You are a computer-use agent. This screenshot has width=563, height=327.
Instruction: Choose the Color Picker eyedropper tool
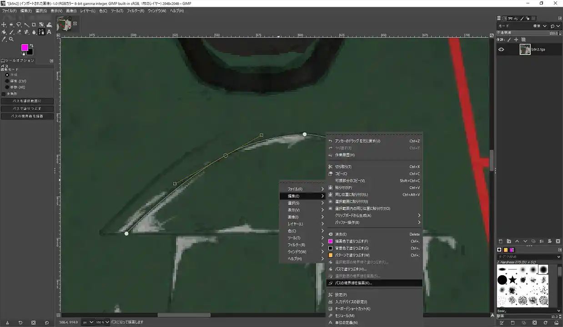click(4, 40)
